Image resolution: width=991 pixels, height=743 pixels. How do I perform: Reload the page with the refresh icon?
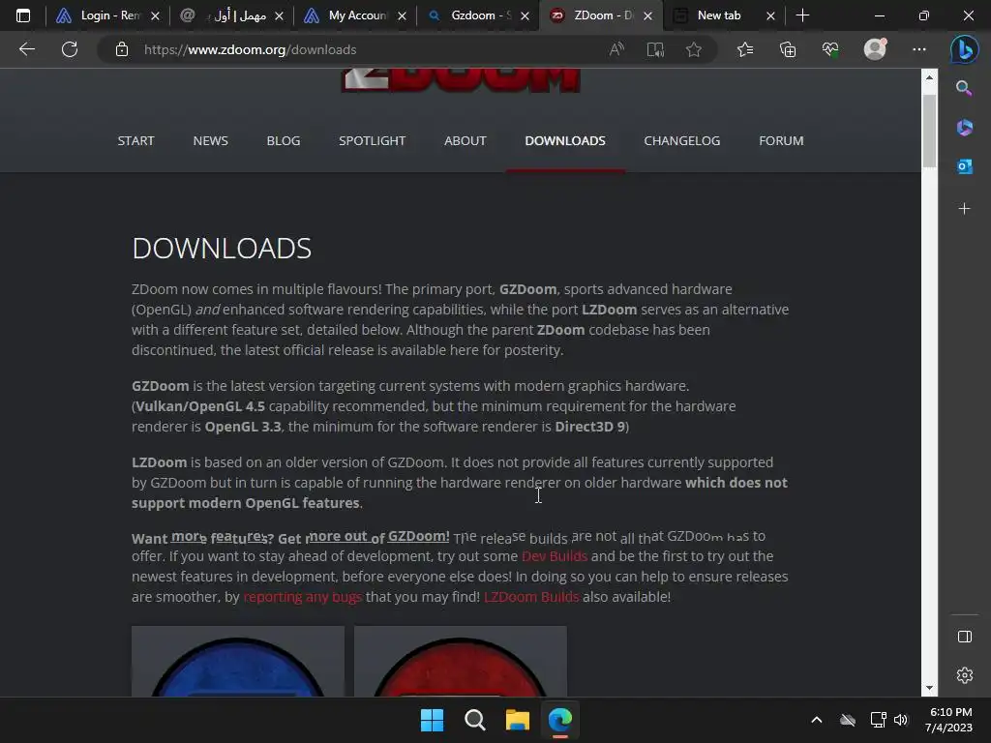70,49
